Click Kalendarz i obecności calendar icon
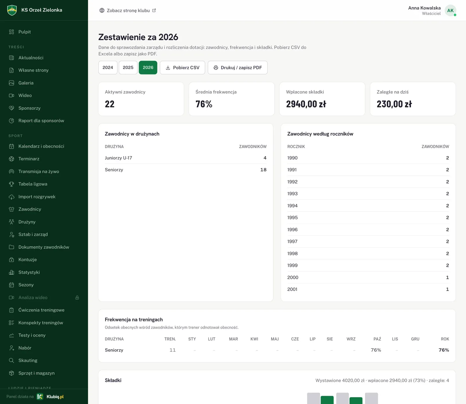The width and height of the screenshot is (466, 404). click(11, 146)
